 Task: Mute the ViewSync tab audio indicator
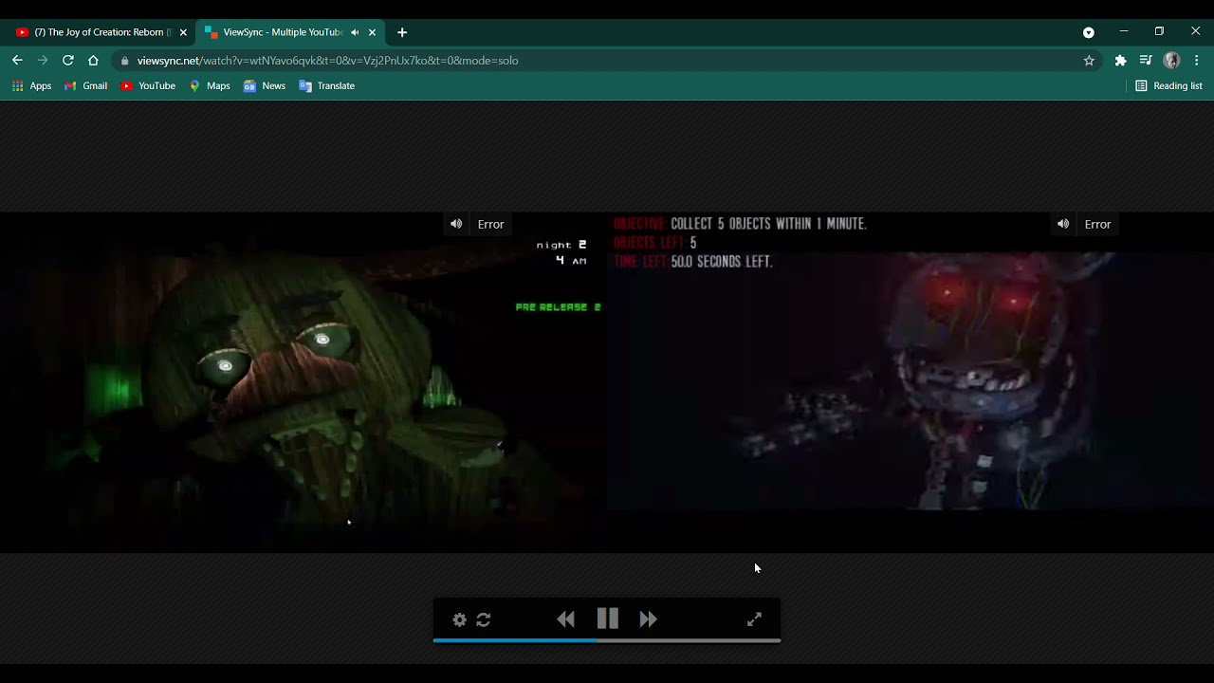(355, 32)
